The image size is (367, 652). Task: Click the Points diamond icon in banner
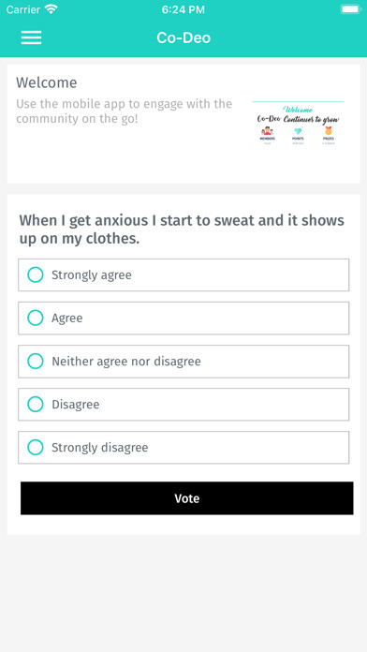coord(298,131)
